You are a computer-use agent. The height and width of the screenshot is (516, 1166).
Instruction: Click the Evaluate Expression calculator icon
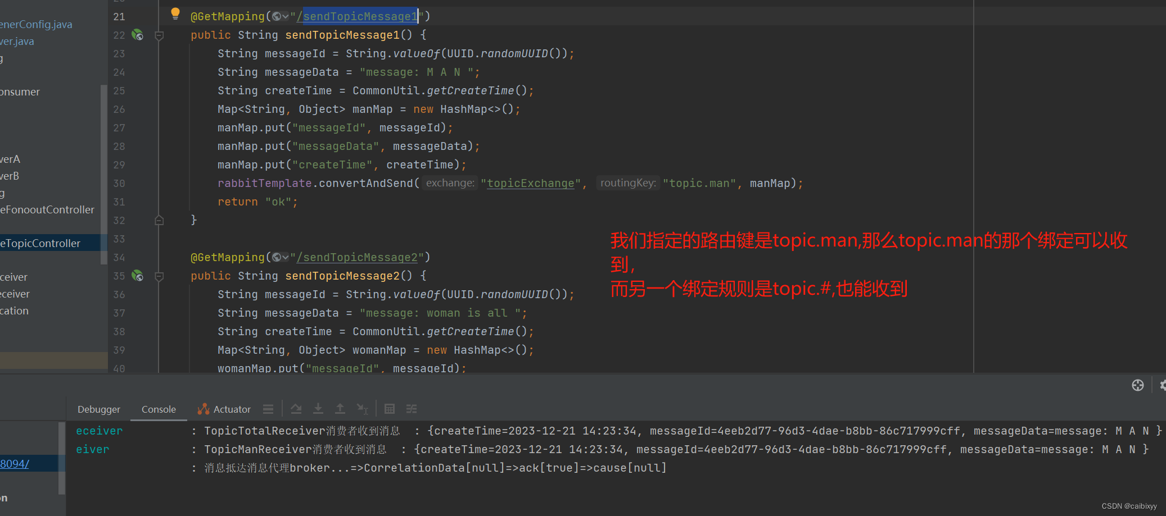click(390, 409)
